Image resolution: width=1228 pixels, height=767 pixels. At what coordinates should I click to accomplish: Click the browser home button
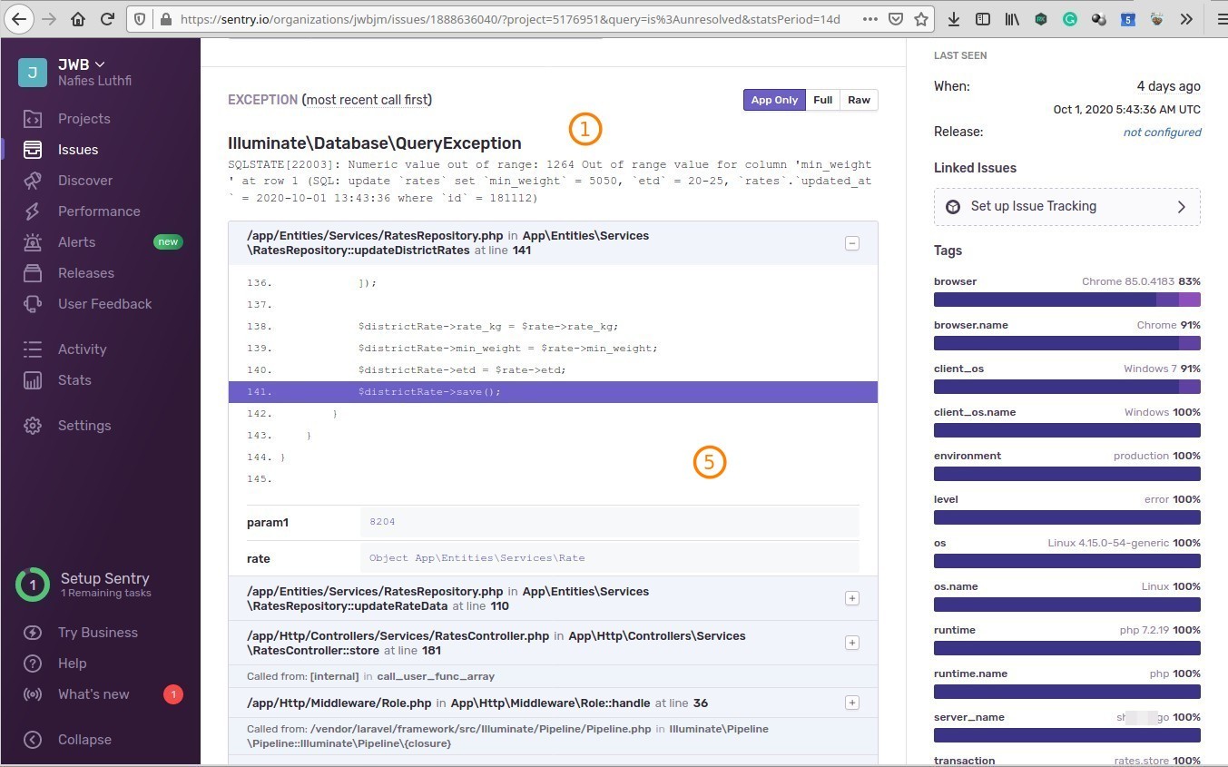(x=78, y=19)
